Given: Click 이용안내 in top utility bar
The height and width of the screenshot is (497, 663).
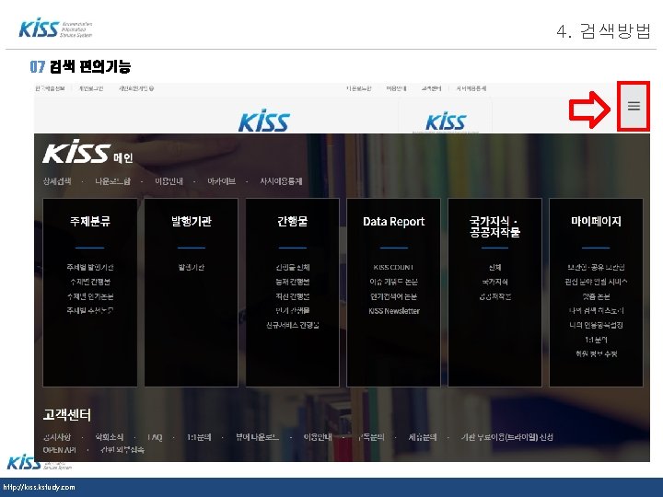Looking at the screenshot, I should point(396,88).
